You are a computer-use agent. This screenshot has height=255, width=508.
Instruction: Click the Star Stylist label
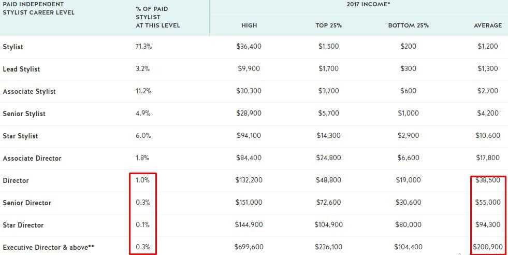pyautogui.click(x=20, y=136)
